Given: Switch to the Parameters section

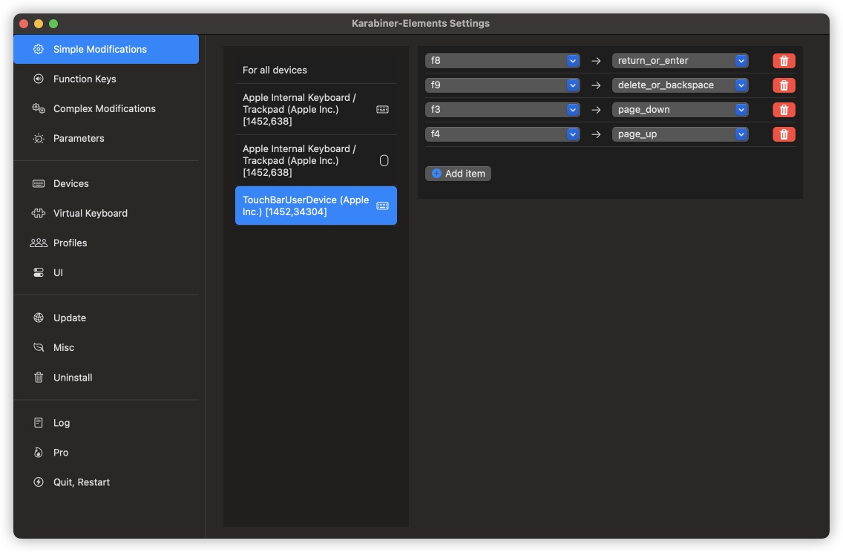Looking at the screenshot, I should coord(78,138).
